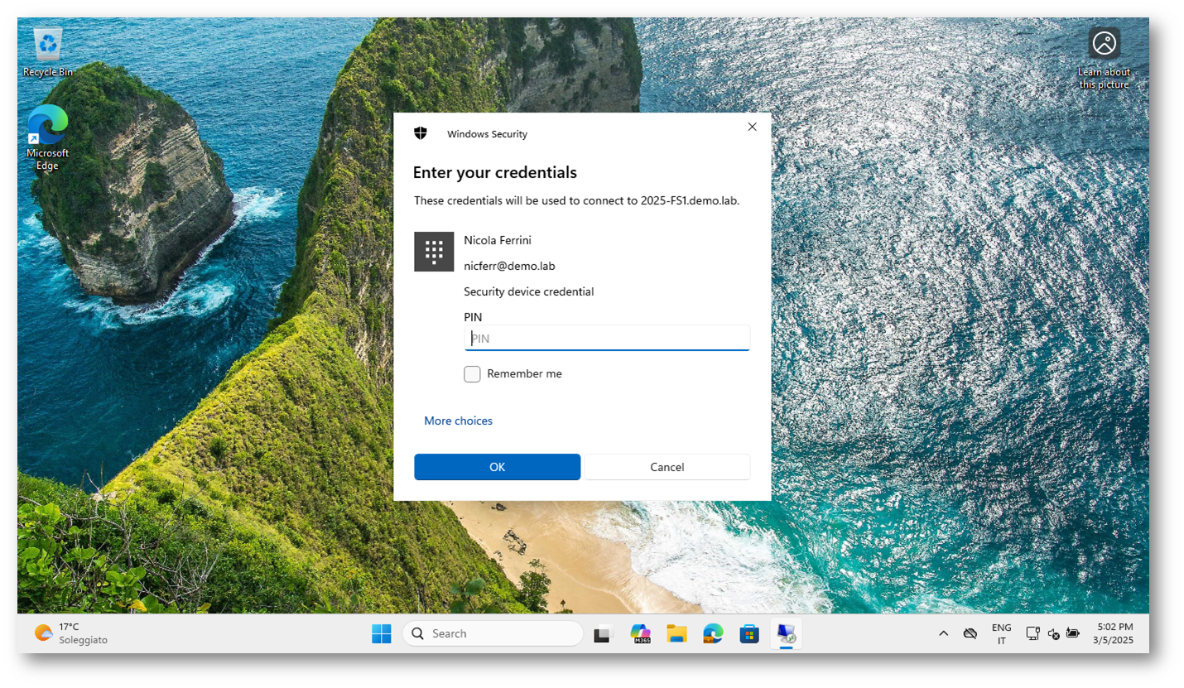Click into the PIN input field
The image size is (1184, 688).
(x=607, y=338)
